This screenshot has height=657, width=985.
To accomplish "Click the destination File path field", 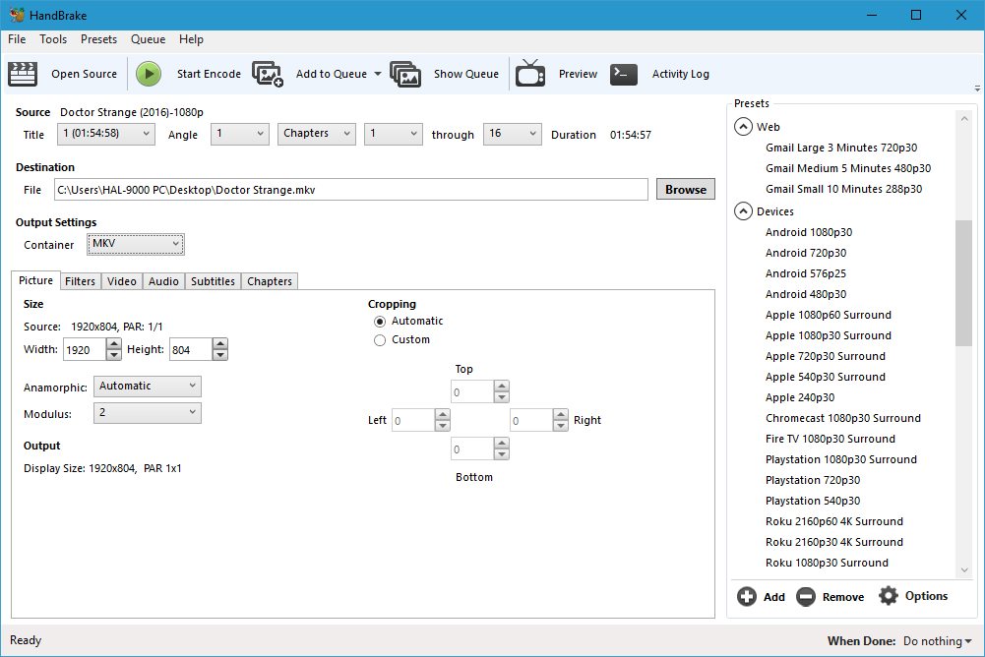I will click(x=350, y=190).
